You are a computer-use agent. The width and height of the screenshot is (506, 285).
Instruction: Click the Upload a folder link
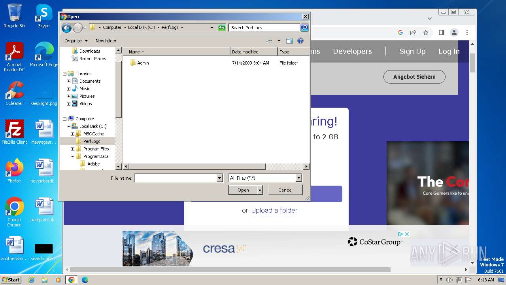274,210
